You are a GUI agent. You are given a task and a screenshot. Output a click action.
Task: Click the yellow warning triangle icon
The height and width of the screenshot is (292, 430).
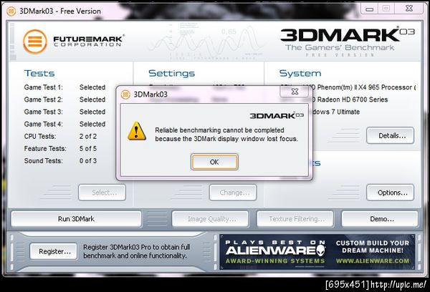(x=137, y=131)
